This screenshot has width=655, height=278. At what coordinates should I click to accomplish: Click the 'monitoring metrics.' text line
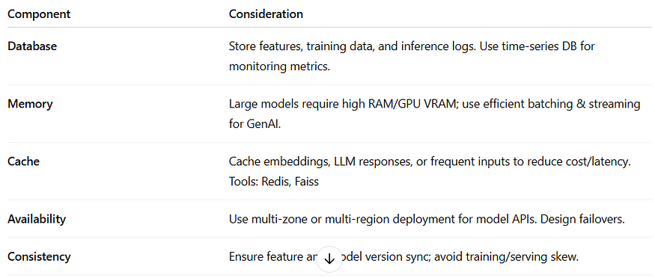coord(279,67)
